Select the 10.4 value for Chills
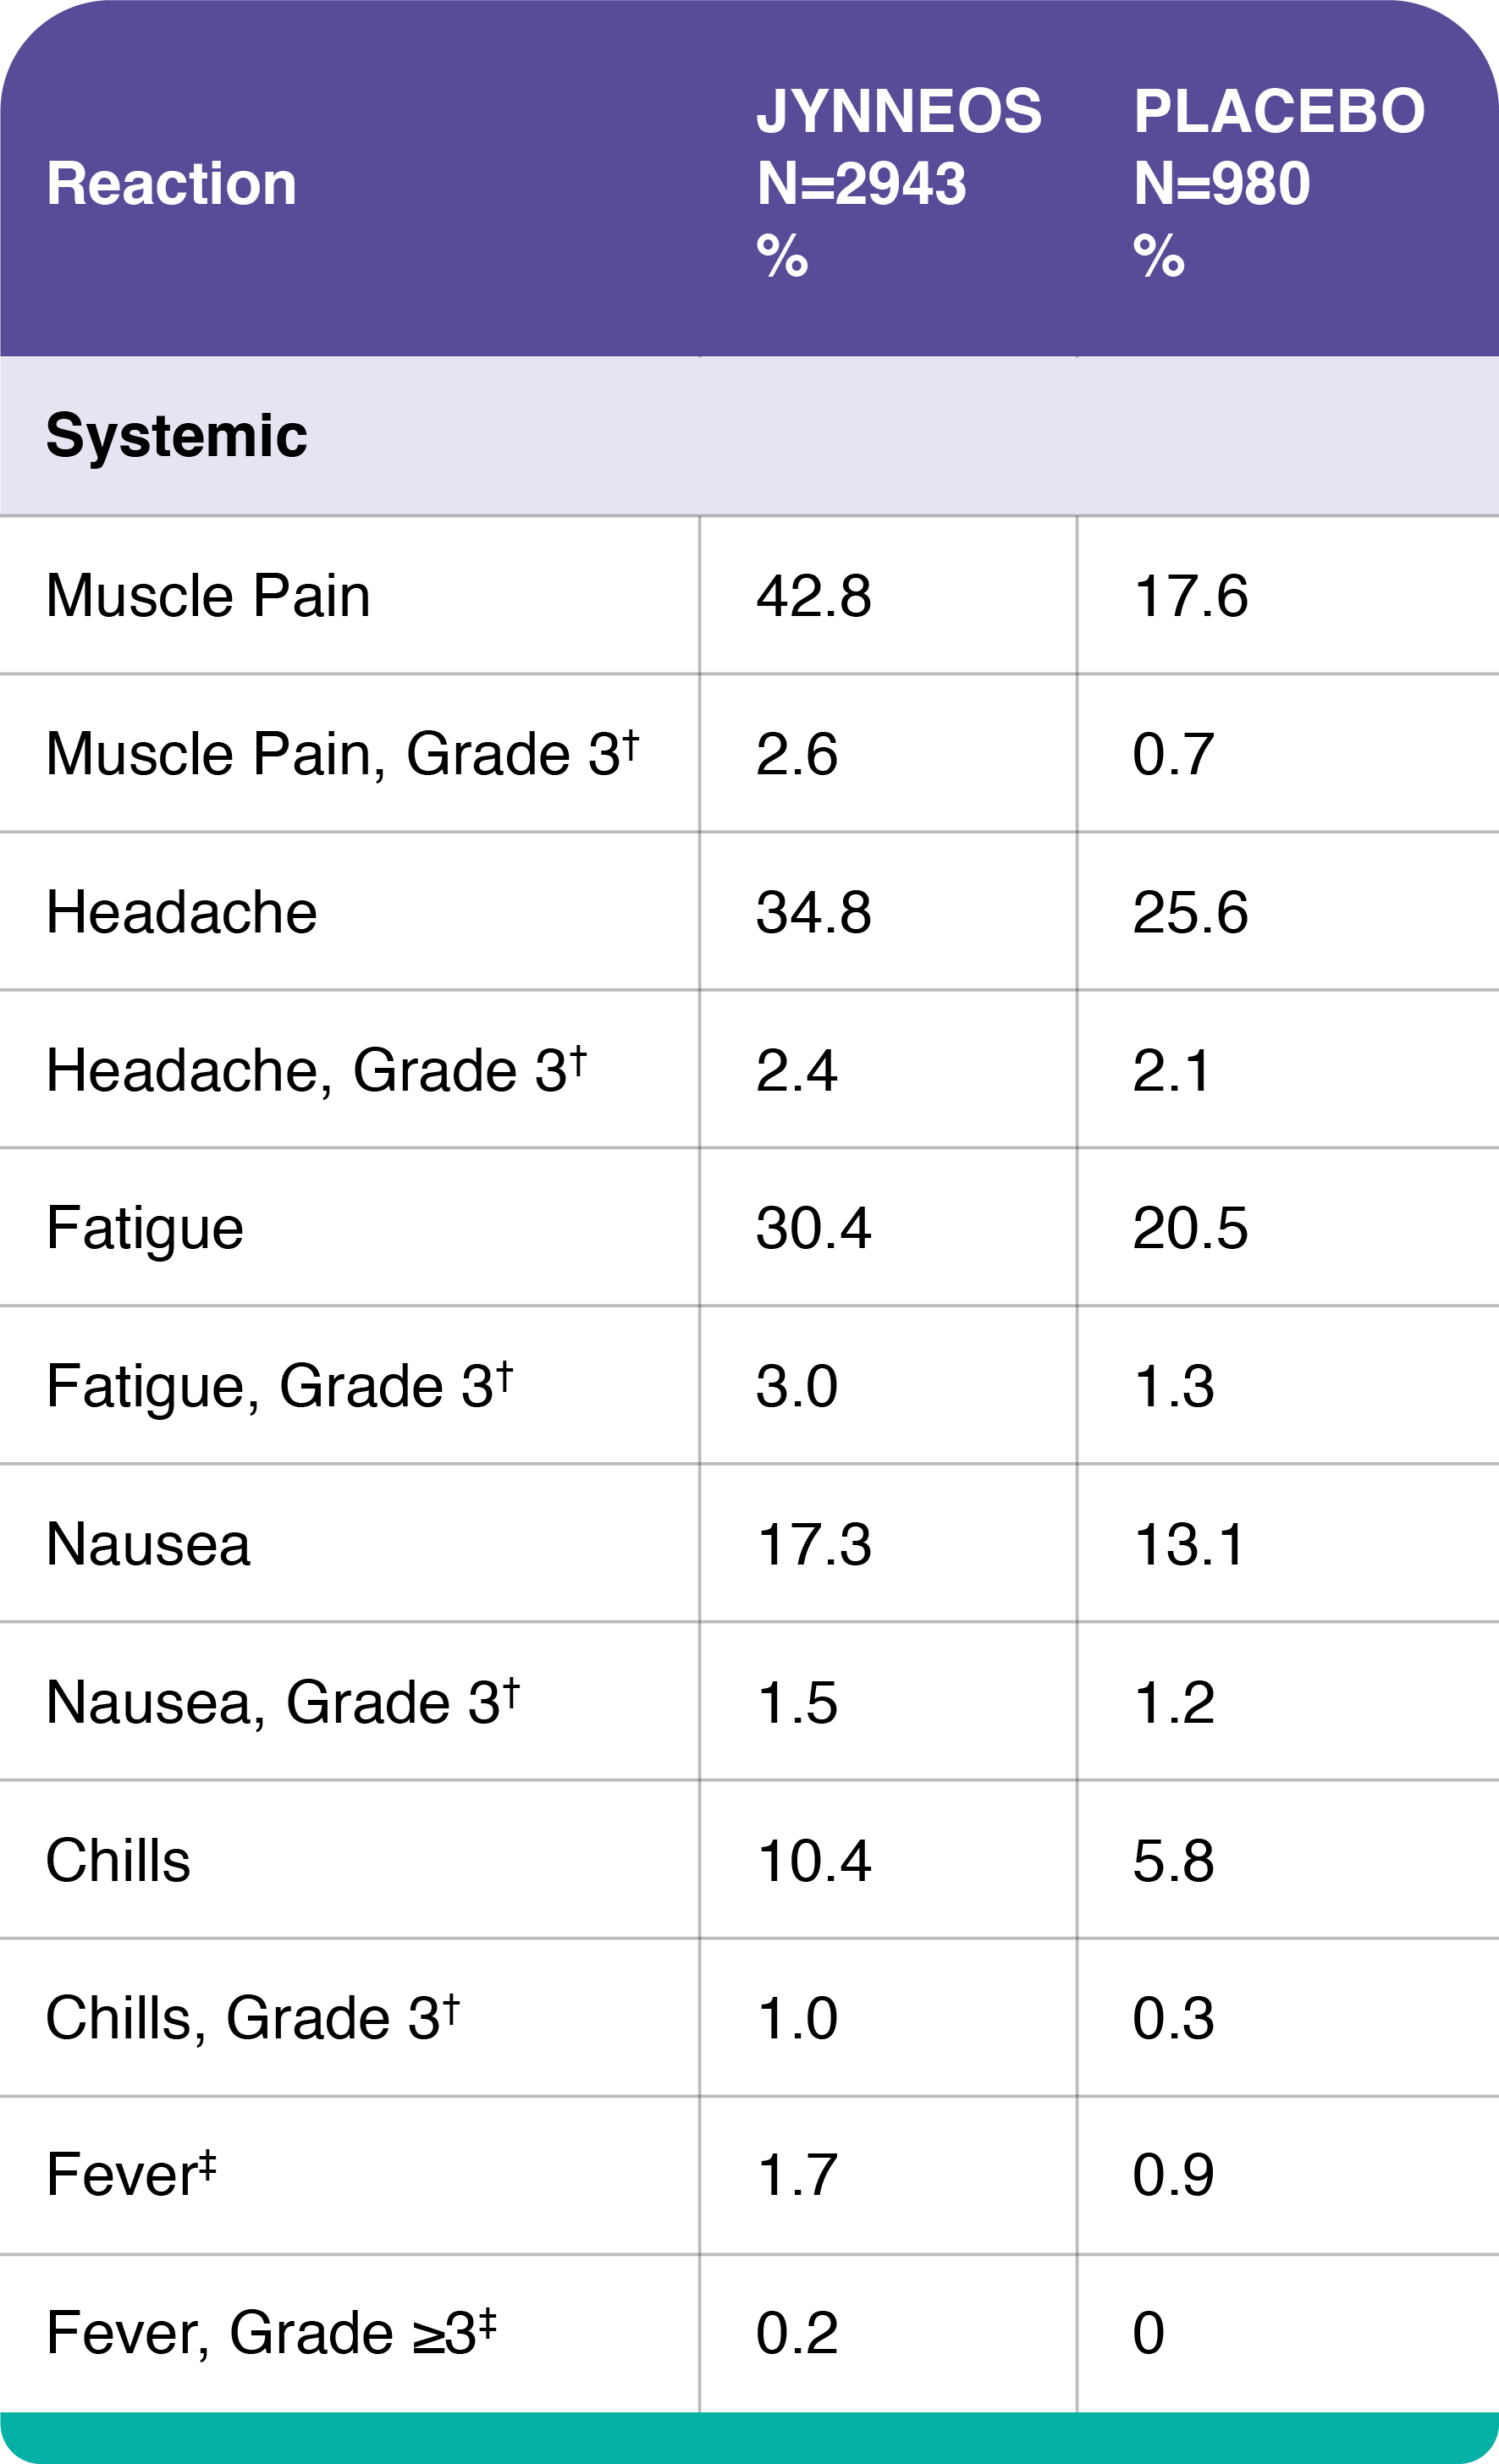Image resolution: width=1499 pixels, height=2464 pixels. click(813, 1860)
